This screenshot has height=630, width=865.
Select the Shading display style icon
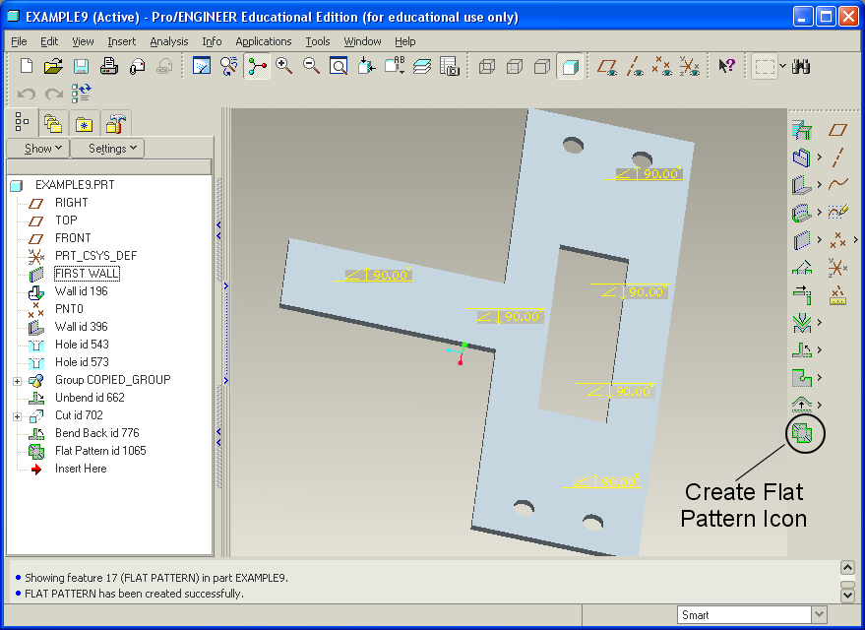(x=569, y=66)
